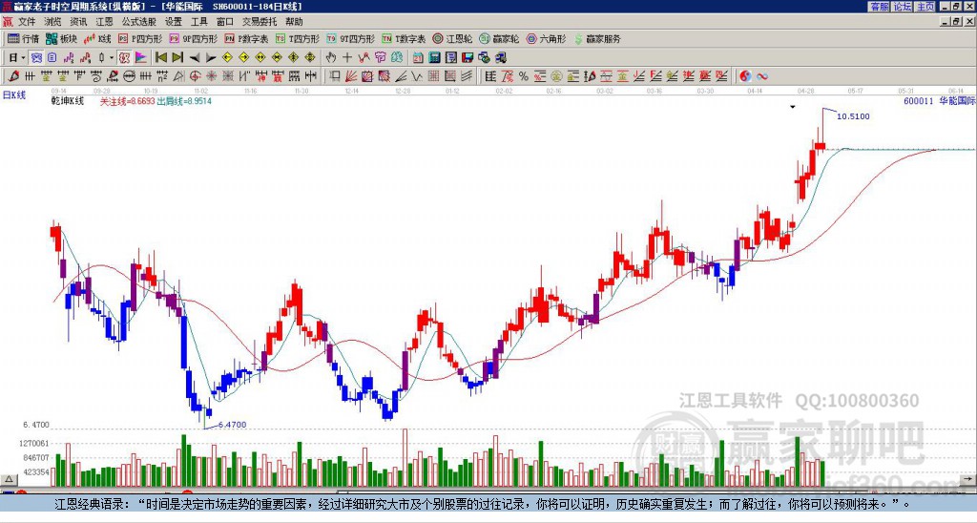Click the 10.5100 high price label
The width and height of the screenshot is (977, 523).
pos(853,116)
